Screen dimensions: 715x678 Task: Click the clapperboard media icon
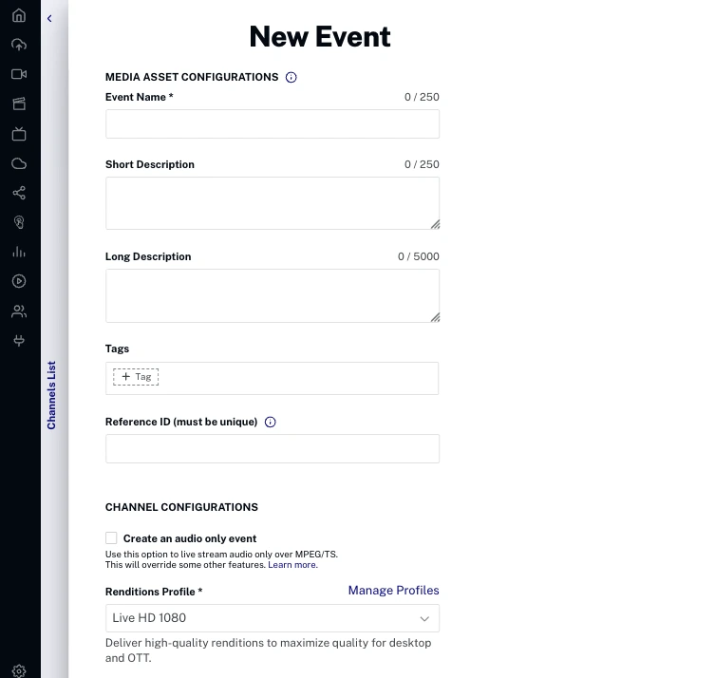coord(18,104)
